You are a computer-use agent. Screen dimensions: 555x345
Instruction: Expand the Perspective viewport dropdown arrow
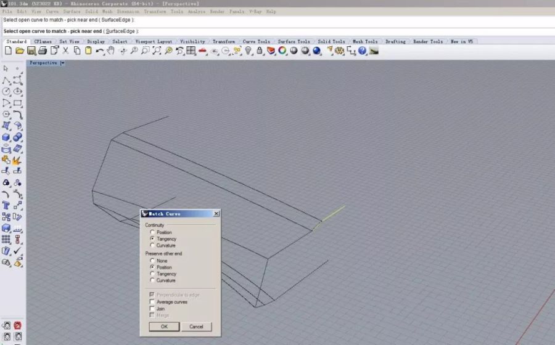pos(62,63)
